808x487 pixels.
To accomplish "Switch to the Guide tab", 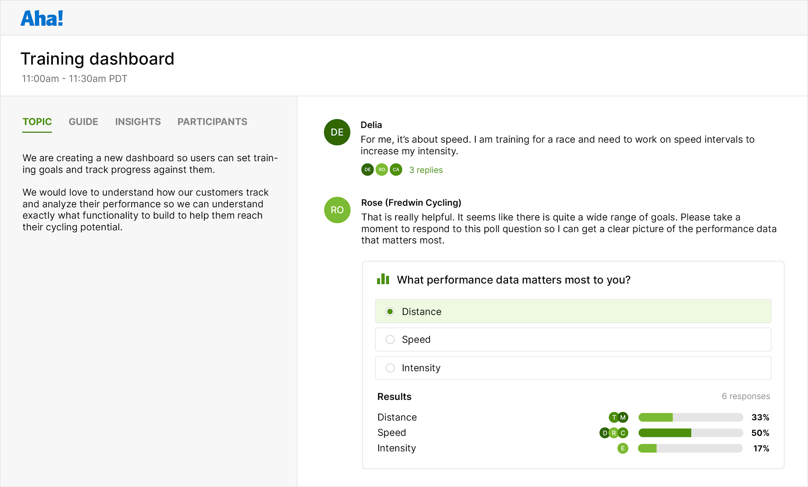I will tap(83, 121).
